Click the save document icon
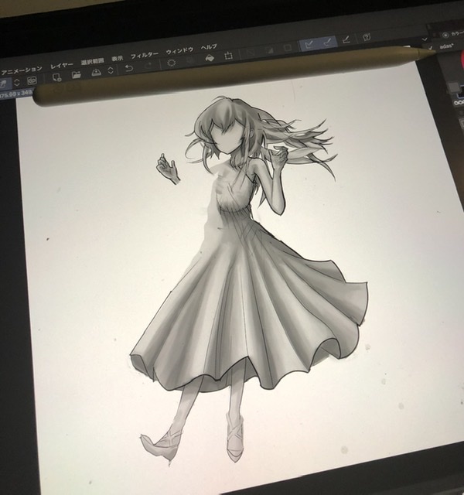The image size is (464, 495). [x=96, y=73]
